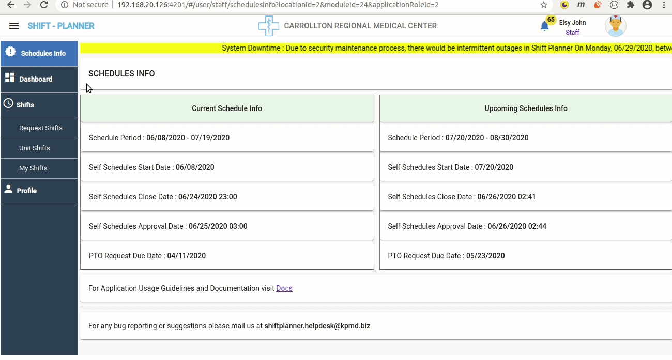Click the medical center logo icon
672x360 pixels.
pos(268,26)
